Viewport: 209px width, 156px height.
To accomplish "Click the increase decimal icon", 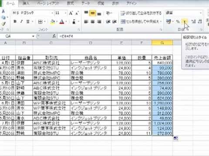I will [193, 22].
